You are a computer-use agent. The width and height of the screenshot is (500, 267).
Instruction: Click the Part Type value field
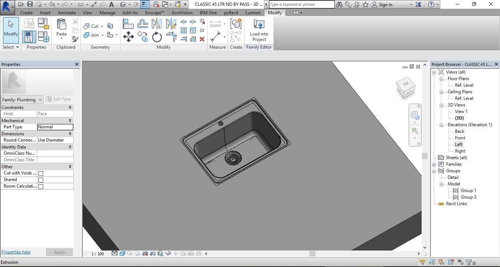(55, 127)
